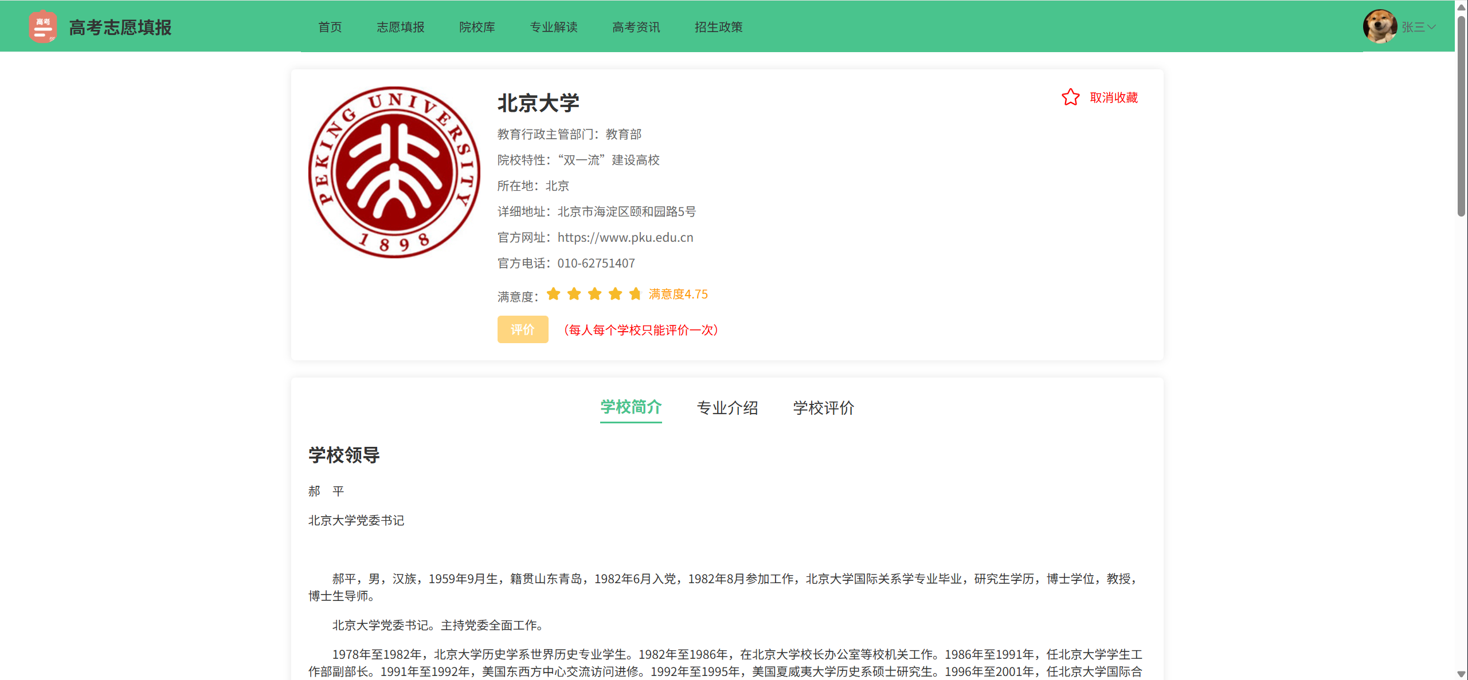Open 志愿填报 in the navigation bar
This screenshot has height=680, width=1468.
click(x=400, y=27)
